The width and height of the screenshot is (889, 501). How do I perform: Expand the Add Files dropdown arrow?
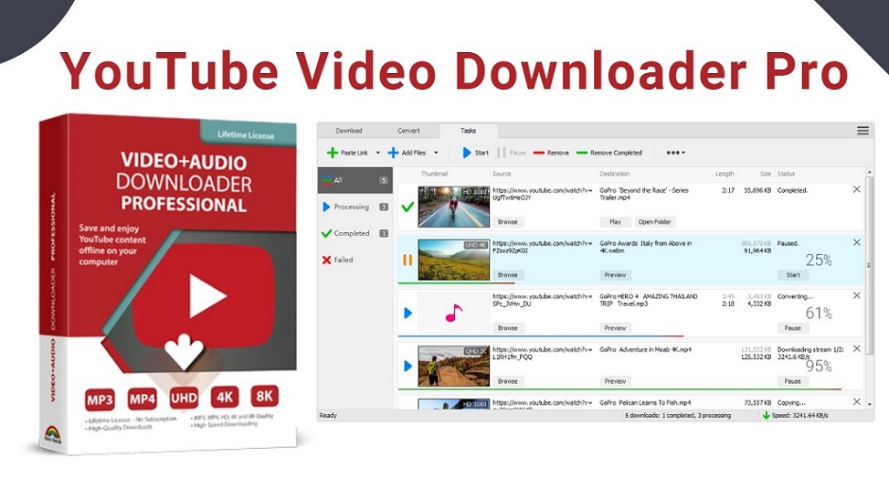(436, 153)
